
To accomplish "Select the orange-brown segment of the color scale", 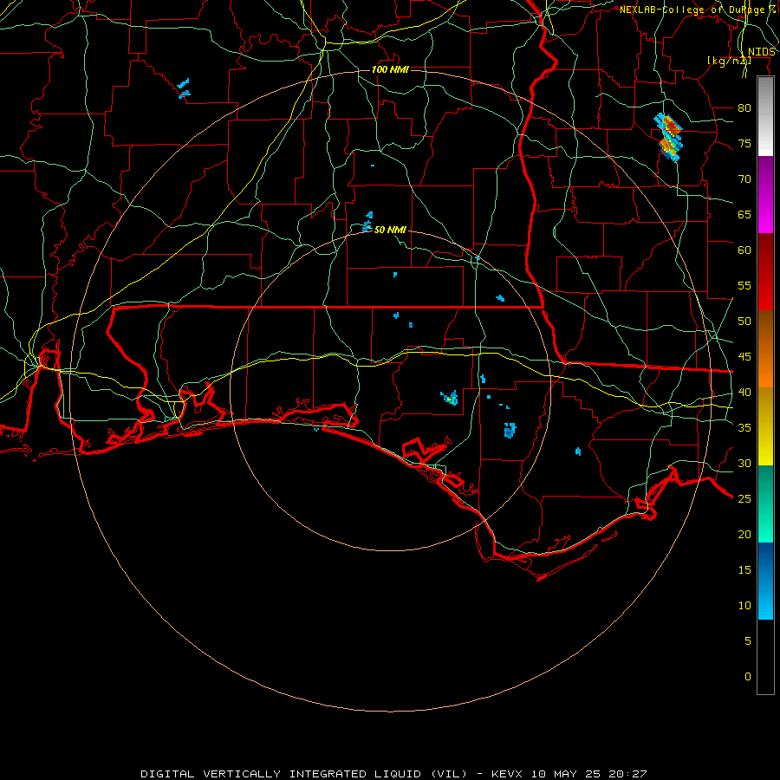I will point(765,349).
